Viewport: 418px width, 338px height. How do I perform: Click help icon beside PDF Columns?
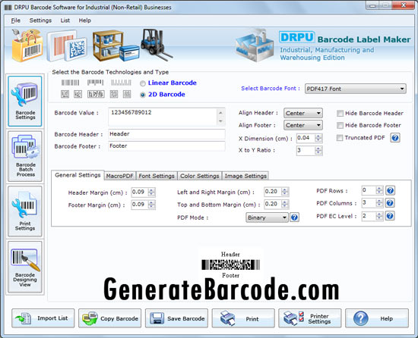click(390, 203)
